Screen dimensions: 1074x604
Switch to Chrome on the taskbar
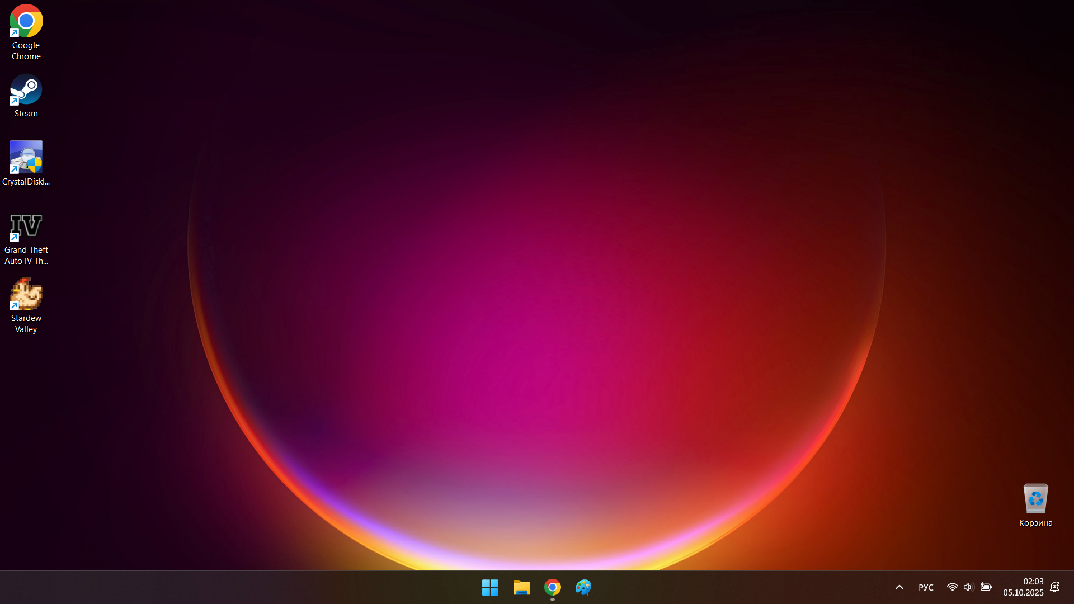coord(553,587)
